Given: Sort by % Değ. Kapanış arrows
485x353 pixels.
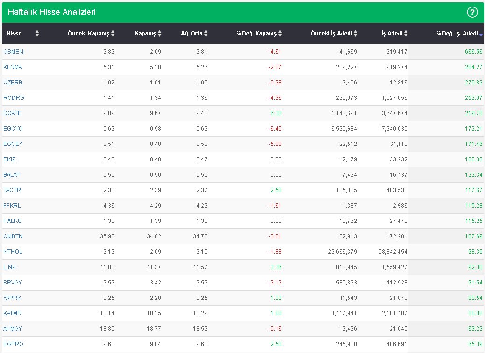Looking at the screenshot, I should pos(280,33).
